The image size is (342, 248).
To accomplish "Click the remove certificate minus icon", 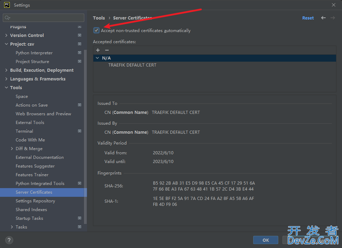I will point(107,50).
